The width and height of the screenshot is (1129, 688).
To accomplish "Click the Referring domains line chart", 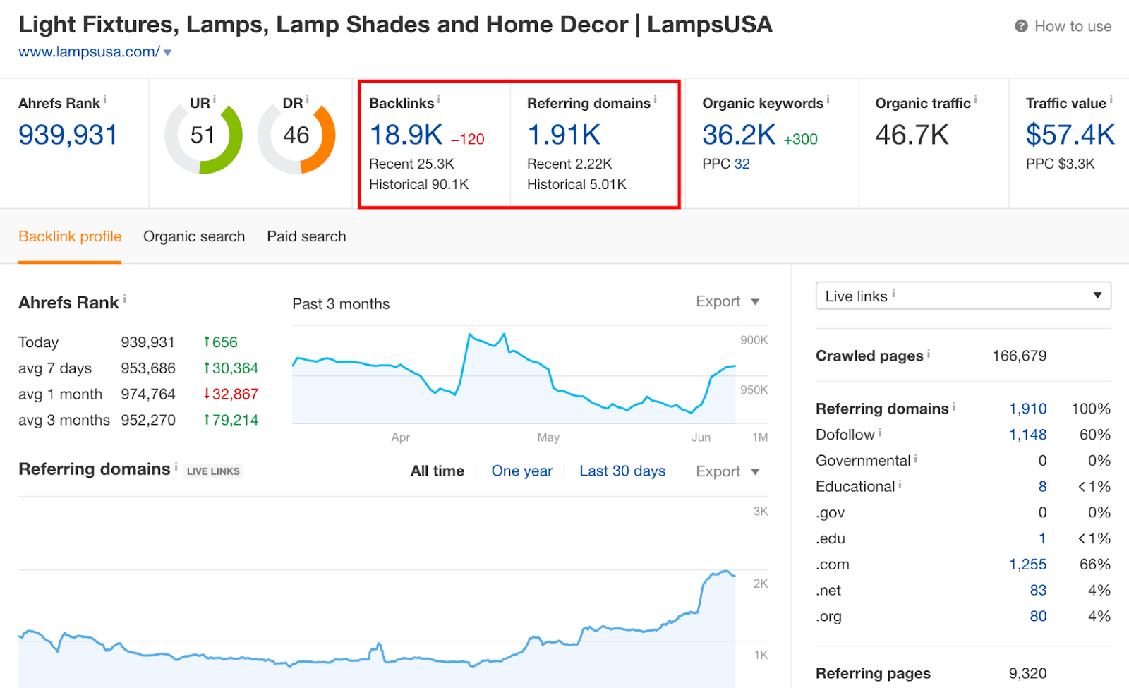I will 377,593.
